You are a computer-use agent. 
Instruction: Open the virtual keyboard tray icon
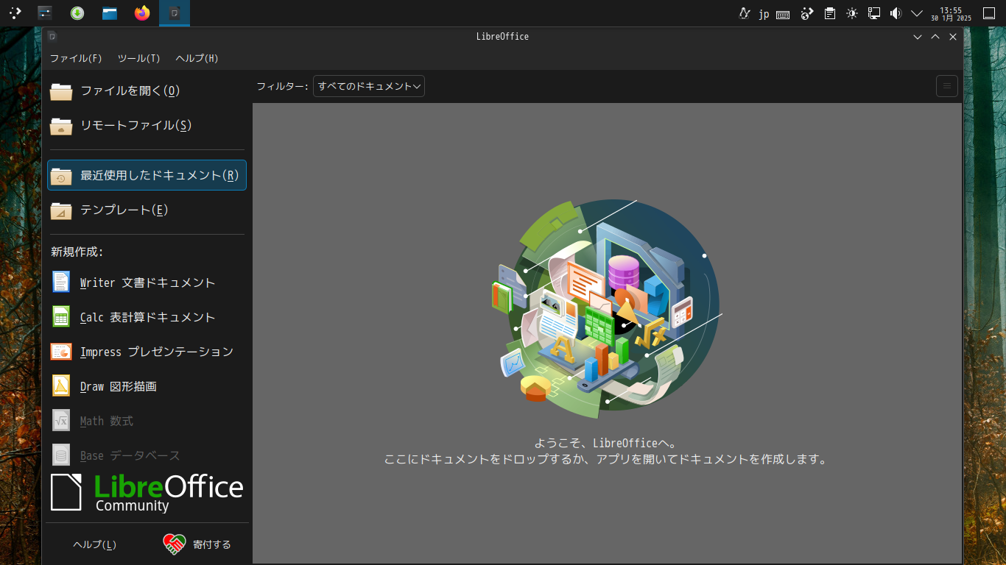pos(784,13)
